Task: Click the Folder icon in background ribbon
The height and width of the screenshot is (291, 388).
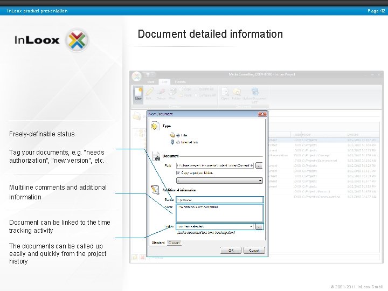Action: [237, 92]
